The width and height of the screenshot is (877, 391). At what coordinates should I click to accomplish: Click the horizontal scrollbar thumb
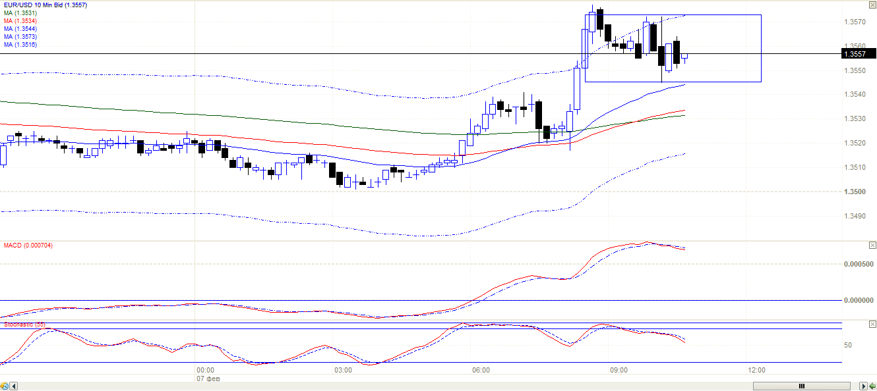pos(801,386)
